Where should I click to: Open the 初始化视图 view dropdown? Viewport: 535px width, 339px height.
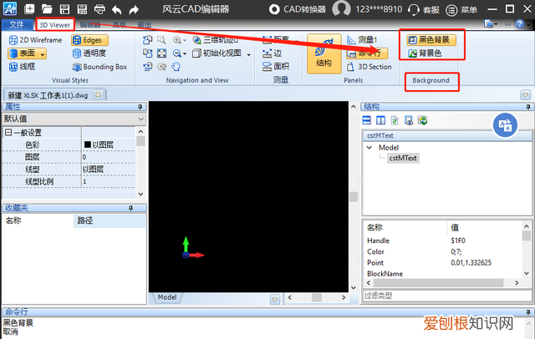pyautogui.click(x=219, y=53)
